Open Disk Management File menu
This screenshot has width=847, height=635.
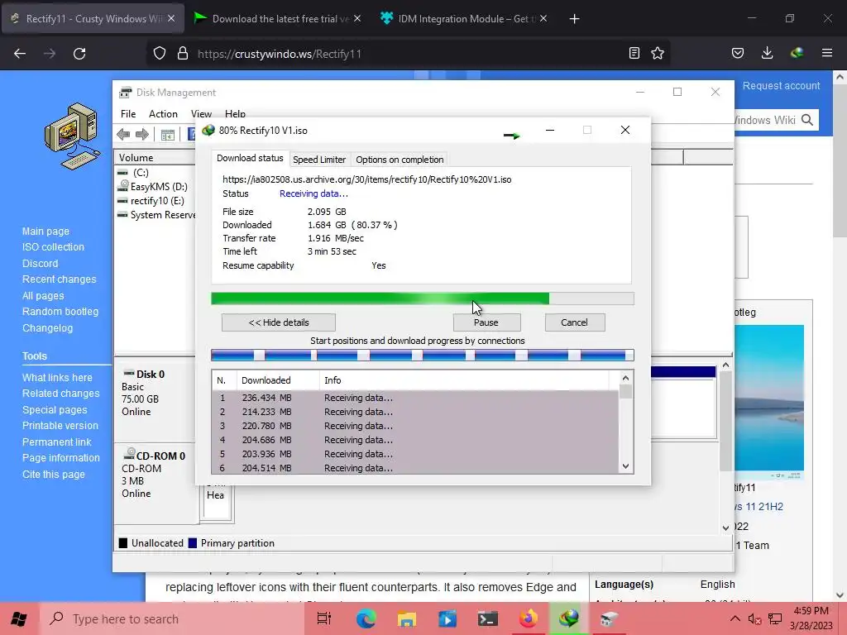[x=128, y=114]
